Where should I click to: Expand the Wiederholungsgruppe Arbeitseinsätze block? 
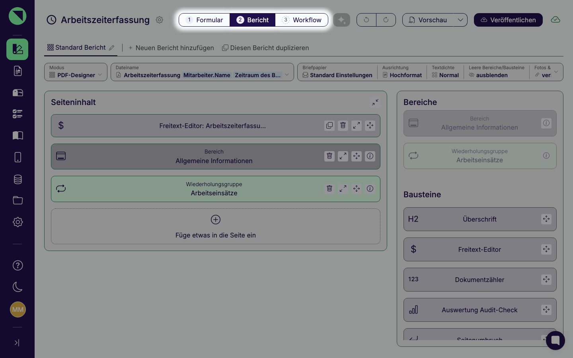(343, 189)
